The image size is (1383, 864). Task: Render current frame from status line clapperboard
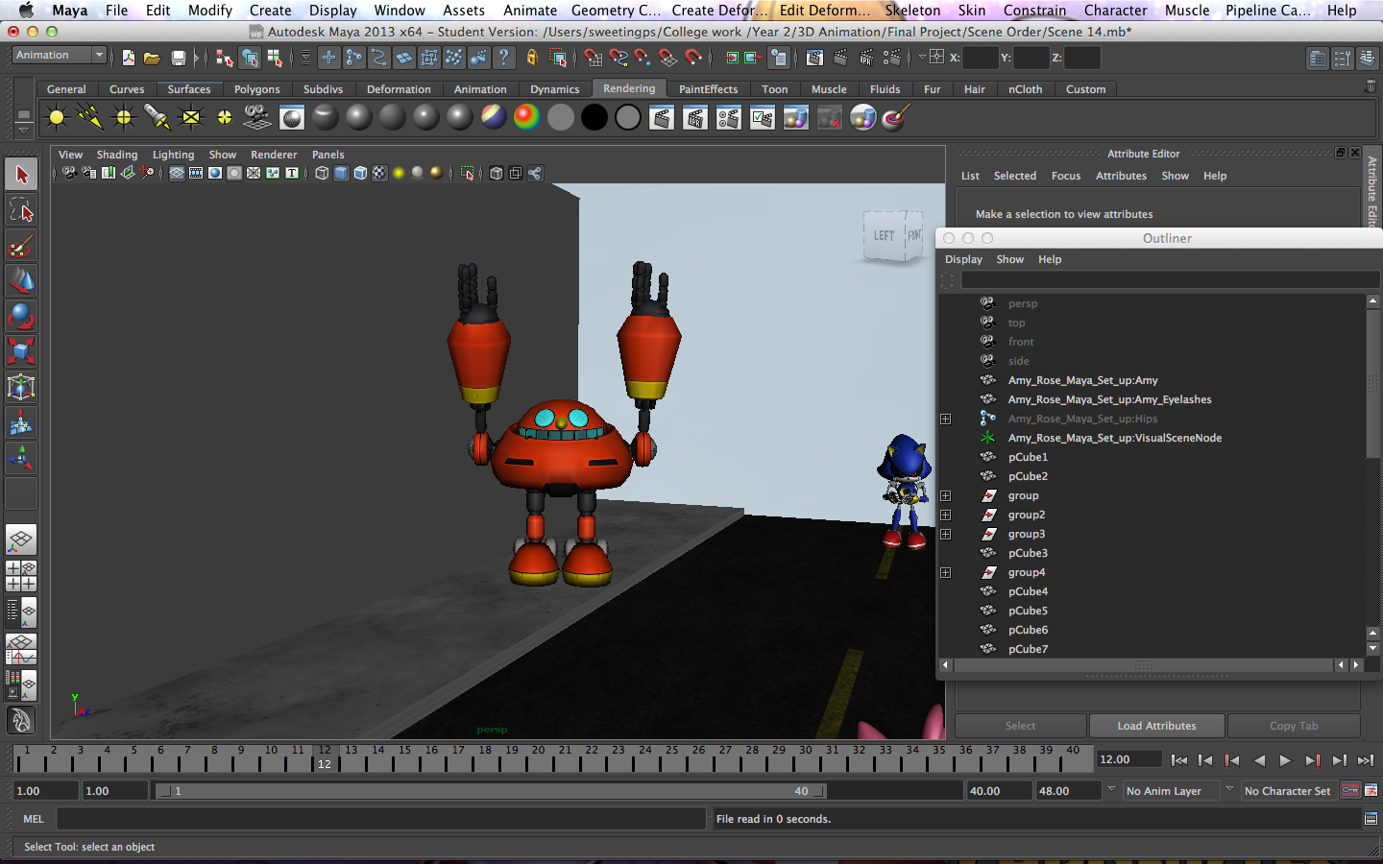[x=839, y=58]
